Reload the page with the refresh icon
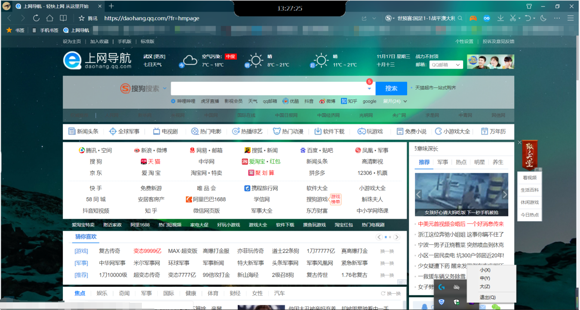This screenshot has width=580, height=310. 36,18
